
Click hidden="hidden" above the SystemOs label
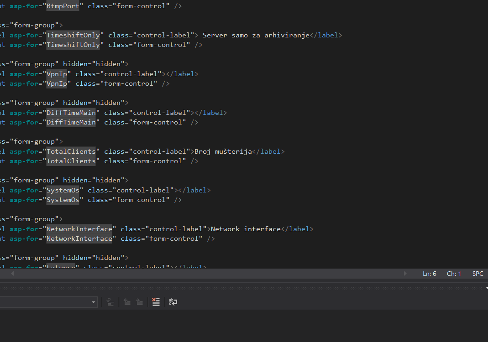(x=94, y=180)
